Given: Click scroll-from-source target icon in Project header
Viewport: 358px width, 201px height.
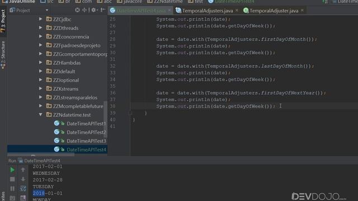Looking at the screenshot, I should point(77,10).
